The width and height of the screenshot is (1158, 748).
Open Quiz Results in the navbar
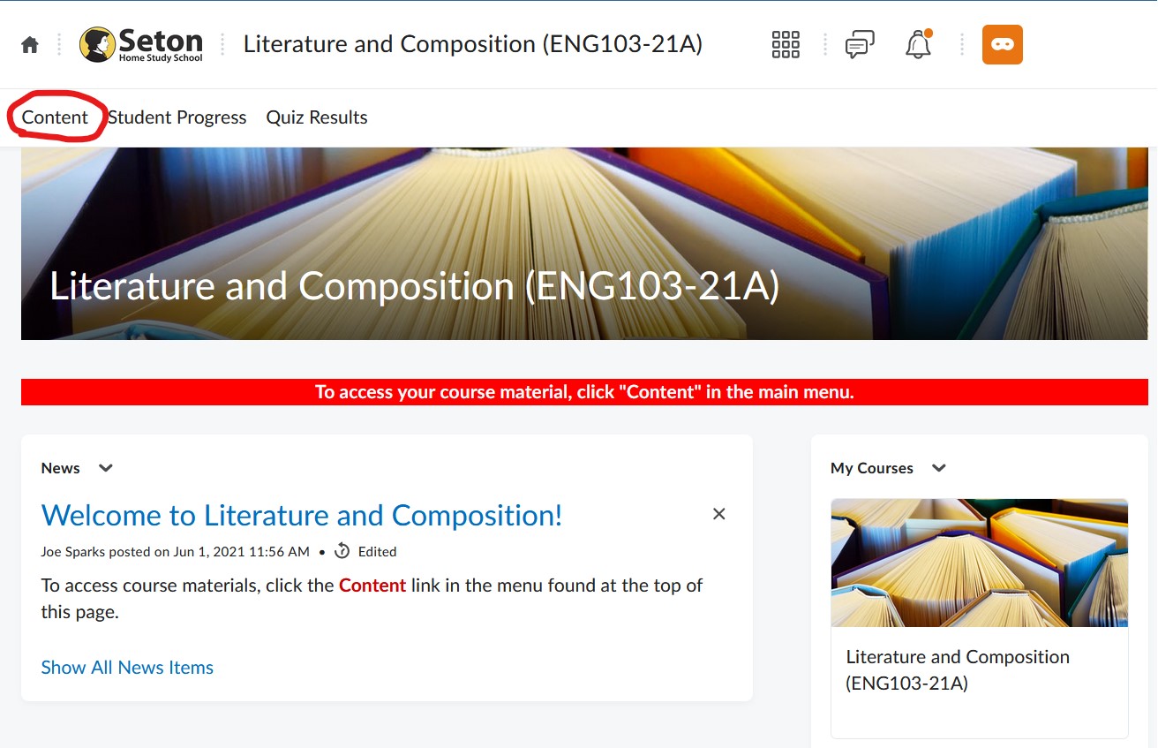point(317,117)
